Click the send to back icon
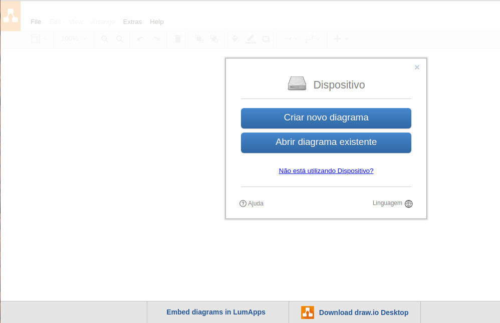The height and width of the screenshot is (323, 500). pyautogui.click(x=214, y=39)
